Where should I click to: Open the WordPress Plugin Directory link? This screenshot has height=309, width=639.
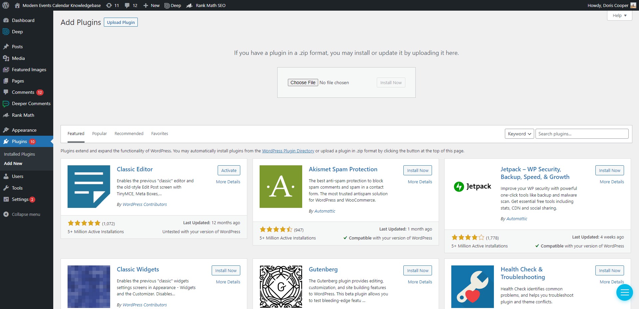[x=288, y=151]
